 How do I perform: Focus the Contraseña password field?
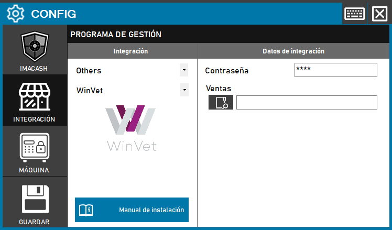(x=335, y=70)
